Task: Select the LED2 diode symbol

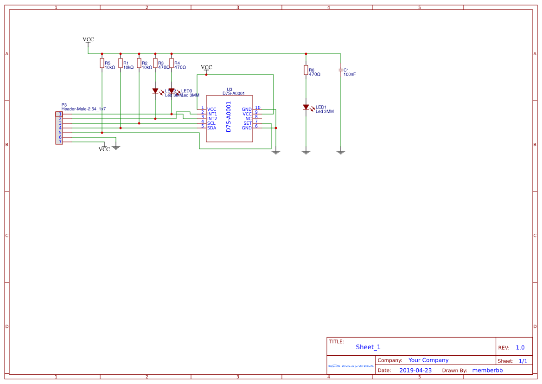Action: (155, 91)
